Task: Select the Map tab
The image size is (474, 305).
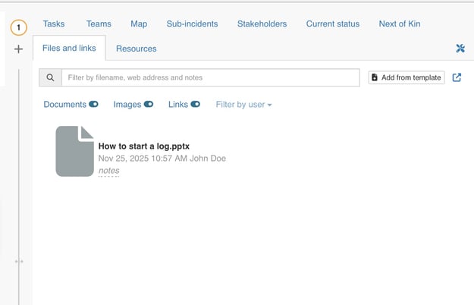Action: [x=139, y=24]
